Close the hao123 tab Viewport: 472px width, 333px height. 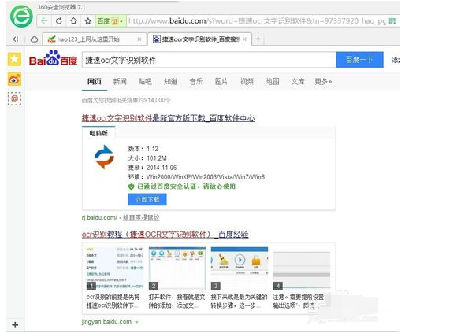(139, 39)
